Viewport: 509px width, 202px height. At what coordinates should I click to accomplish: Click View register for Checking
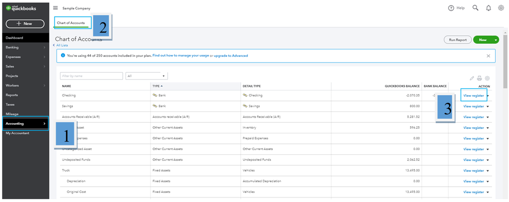point(474,96)
